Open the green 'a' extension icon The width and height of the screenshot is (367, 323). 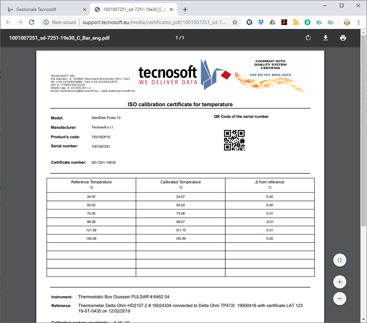(x=307, y=22)
